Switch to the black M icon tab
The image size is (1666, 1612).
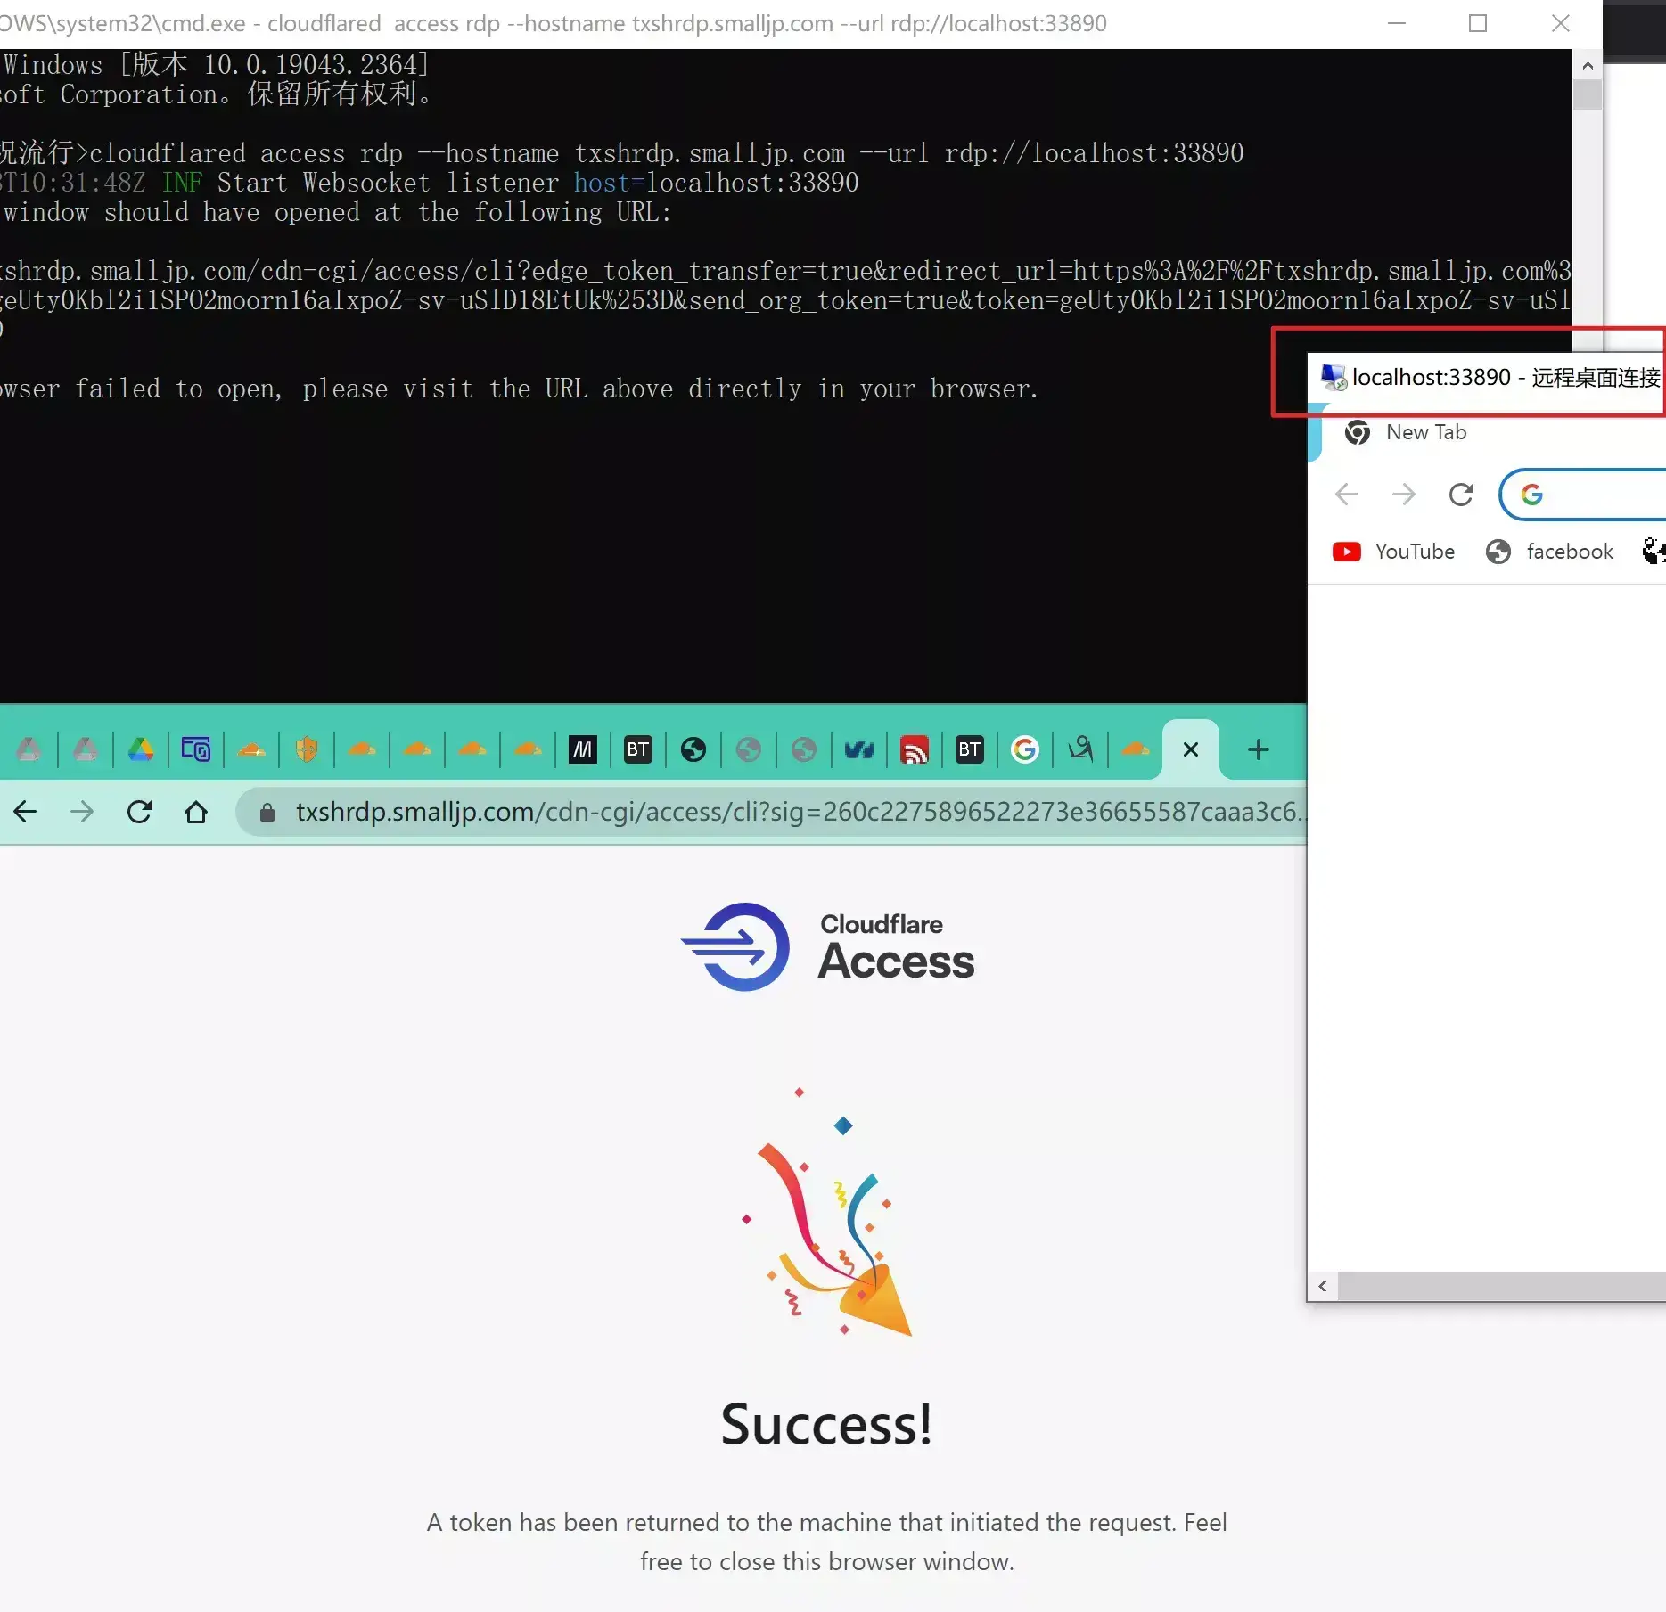[582, 749]
